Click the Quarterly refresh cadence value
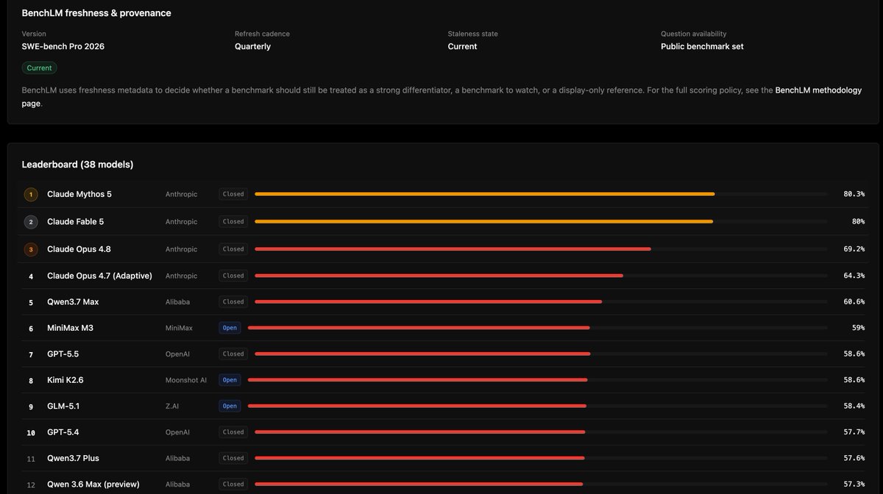 pyautogui.click(x=252, y=46)
